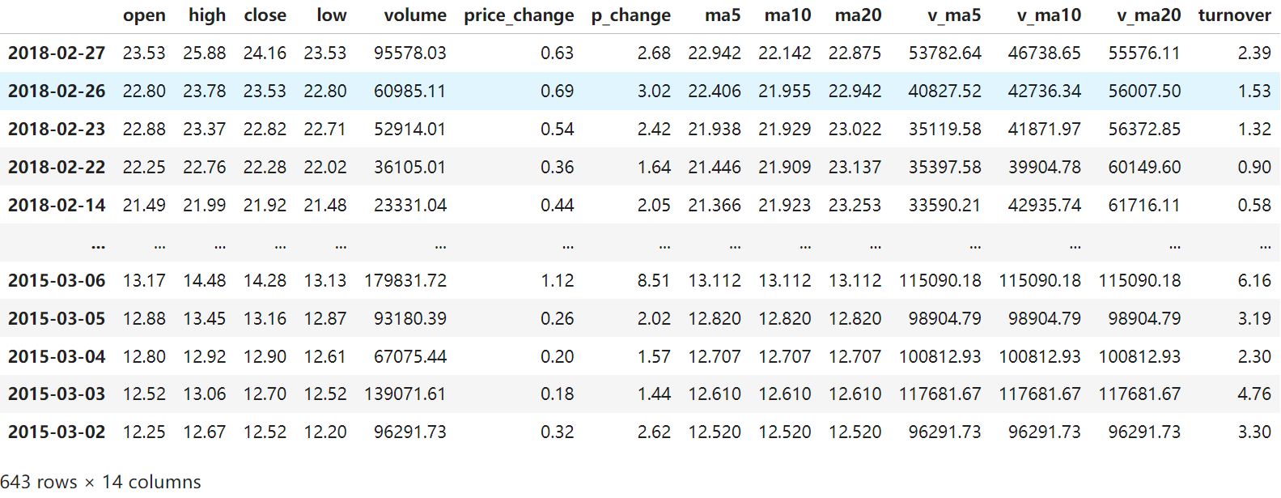Select the 2015-03-06 row index label
The height and width of the screenshot is (498, 1281).
click(57, 281)
